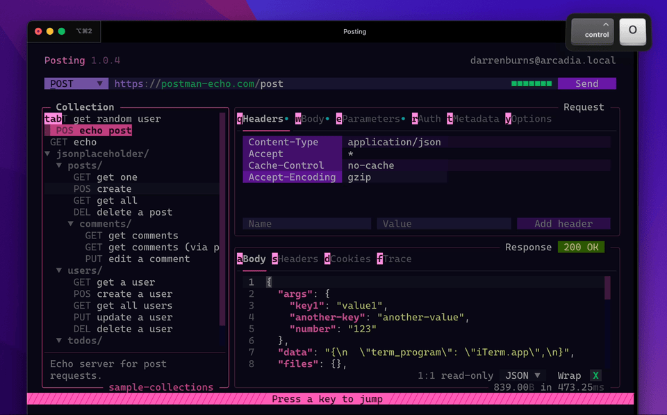Click the 'f' jump badge beside Trace
This screenshot has width=667, height=415.
[x=380, y=259]
